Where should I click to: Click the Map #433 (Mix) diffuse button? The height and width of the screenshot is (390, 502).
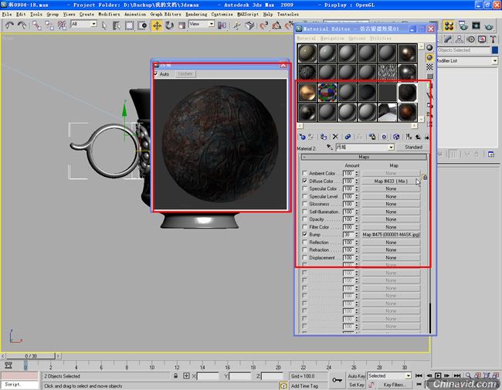(391, 181)
